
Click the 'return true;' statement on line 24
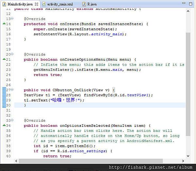[x=48, y=75]
